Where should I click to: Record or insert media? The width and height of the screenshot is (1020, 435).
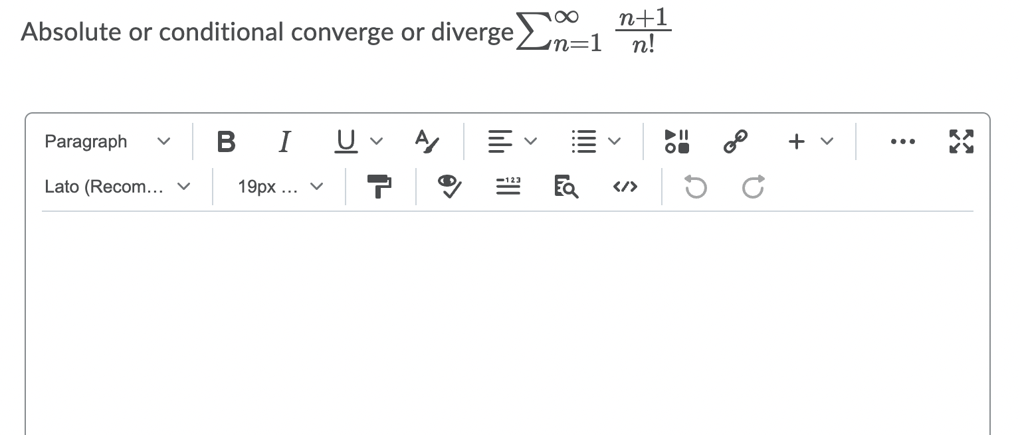tap(675, 141)
